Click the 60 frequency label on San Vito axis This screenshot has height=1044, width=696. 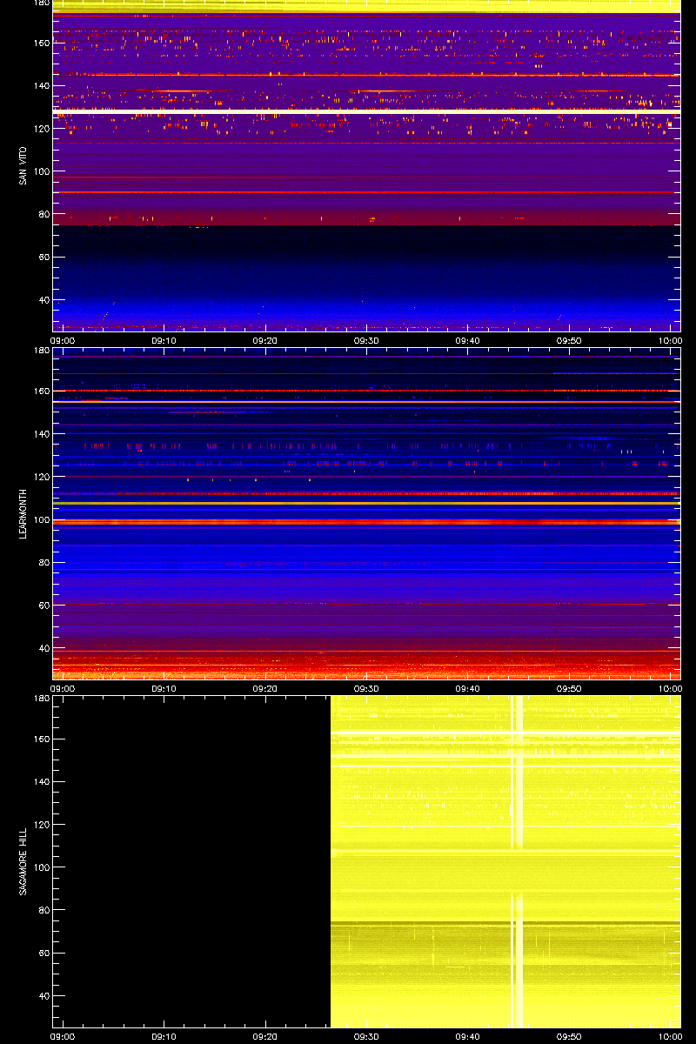pos(43,257)
